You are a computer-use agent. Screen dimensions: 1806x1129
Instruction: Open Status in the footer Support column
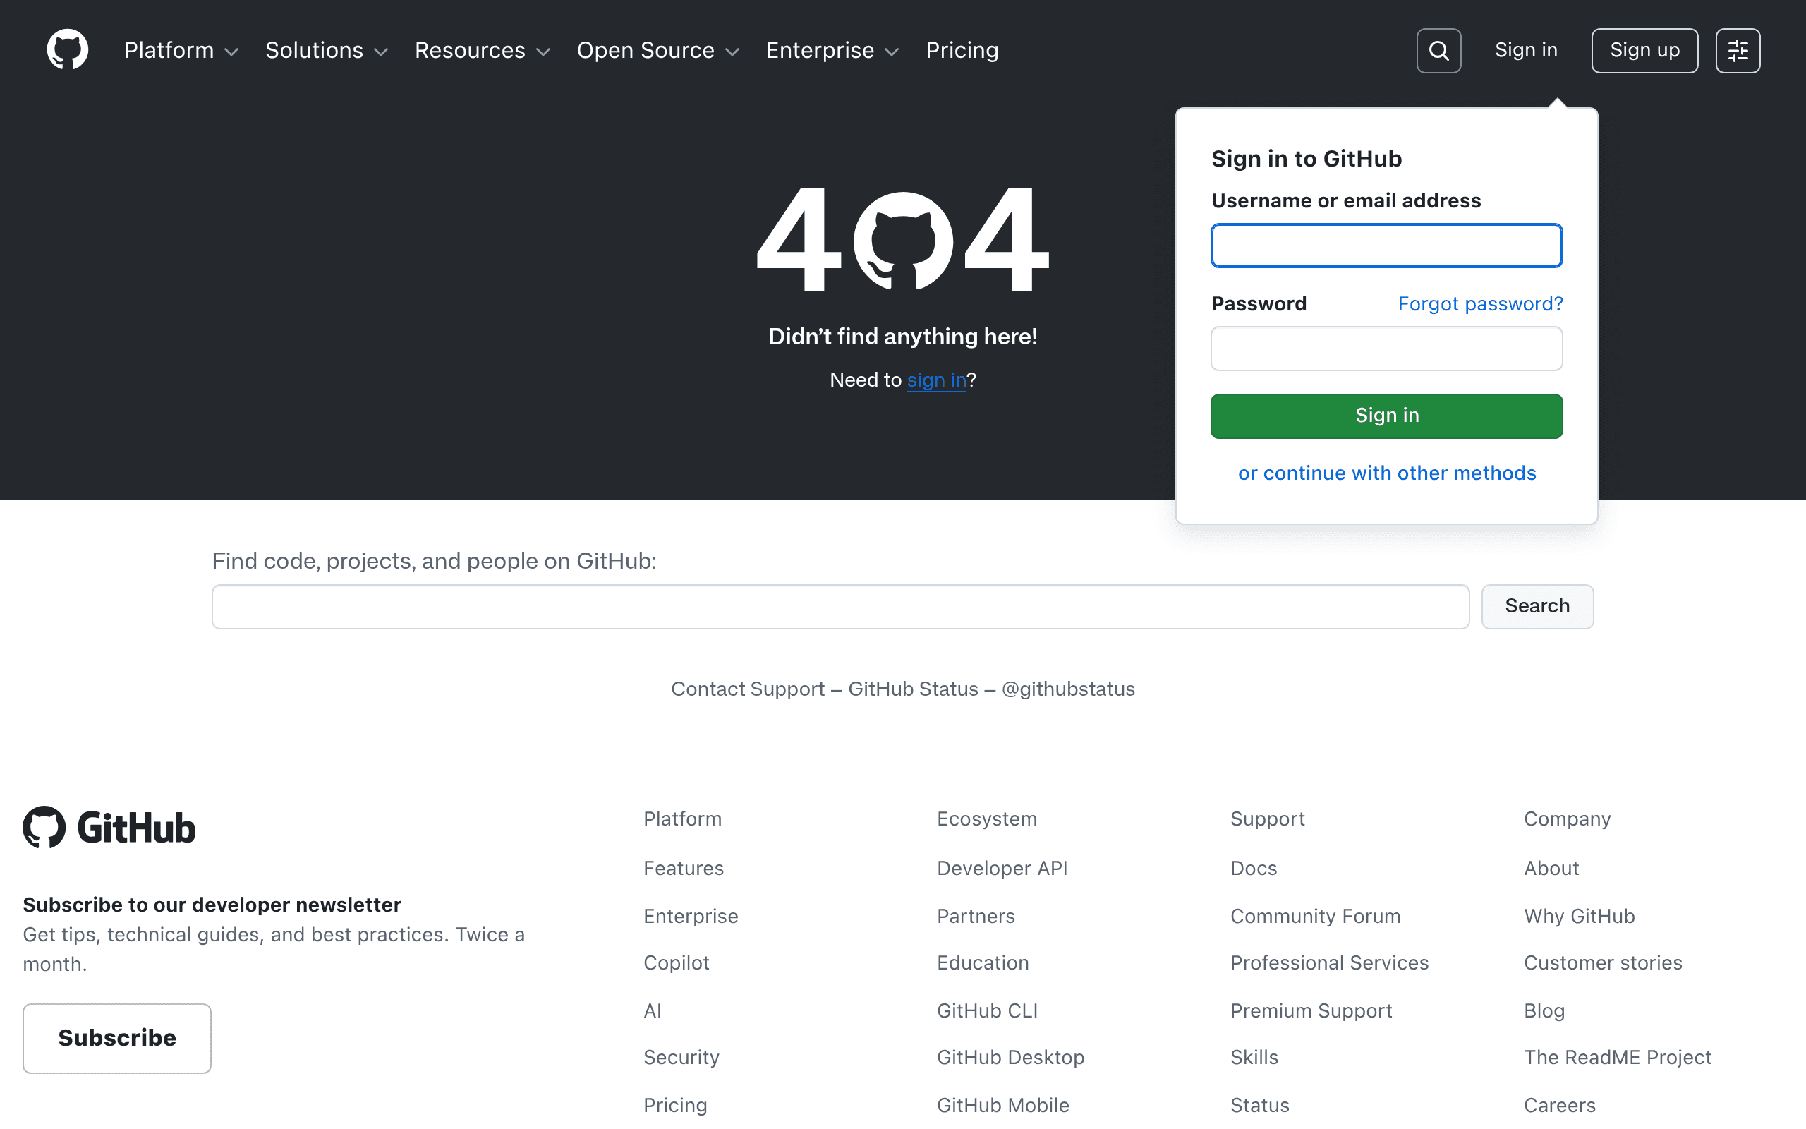(1260, 1106)
